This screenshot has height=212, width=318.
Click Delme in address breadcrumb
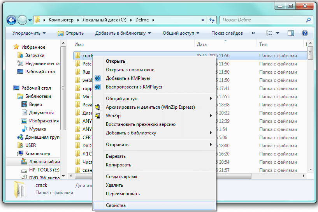pyautogui.click(x=142, y=20)
